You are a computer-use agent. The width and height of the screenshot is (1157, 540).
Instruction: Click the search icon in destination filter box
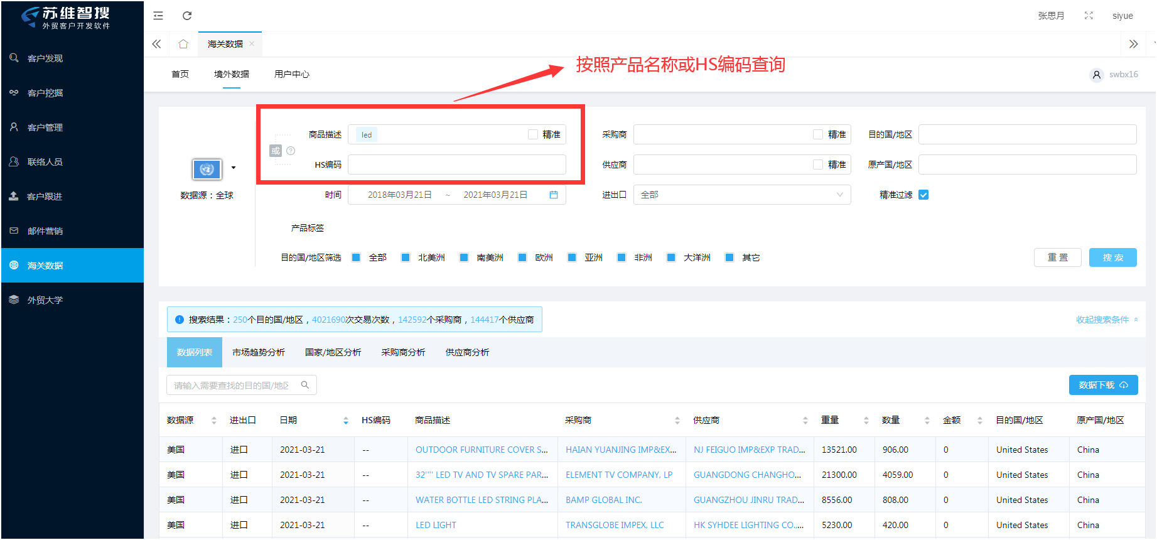(305, 385)
